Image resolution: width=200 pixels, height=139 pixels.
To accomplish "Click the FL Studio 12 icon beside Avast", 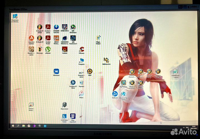I will coord(40,38).
